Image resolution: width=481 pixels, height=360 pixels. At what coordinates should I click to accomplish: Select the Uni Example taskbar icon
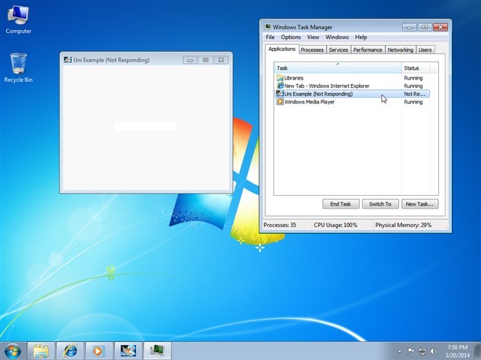tap(129, 351)
